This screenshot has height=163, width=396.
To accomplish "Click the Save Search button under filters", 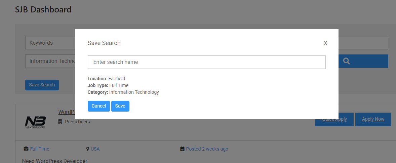I will pos(42,85).
